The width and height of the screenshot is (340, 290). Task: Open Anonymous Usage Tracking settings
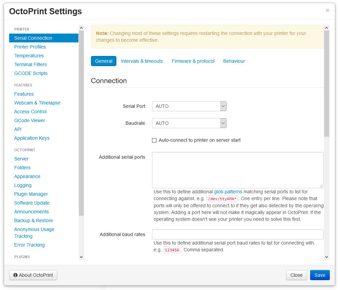pyautogui.click(x=34, y=233)
